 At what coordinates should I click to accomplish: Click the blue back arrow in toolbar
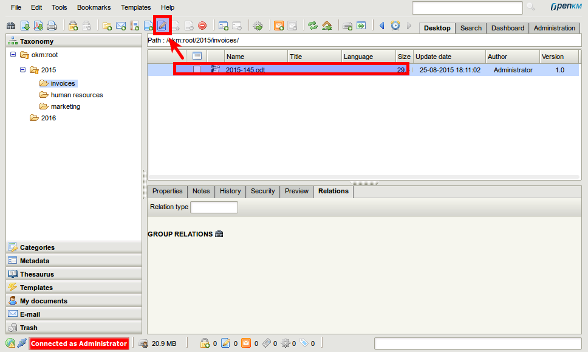tap(381, 26)
